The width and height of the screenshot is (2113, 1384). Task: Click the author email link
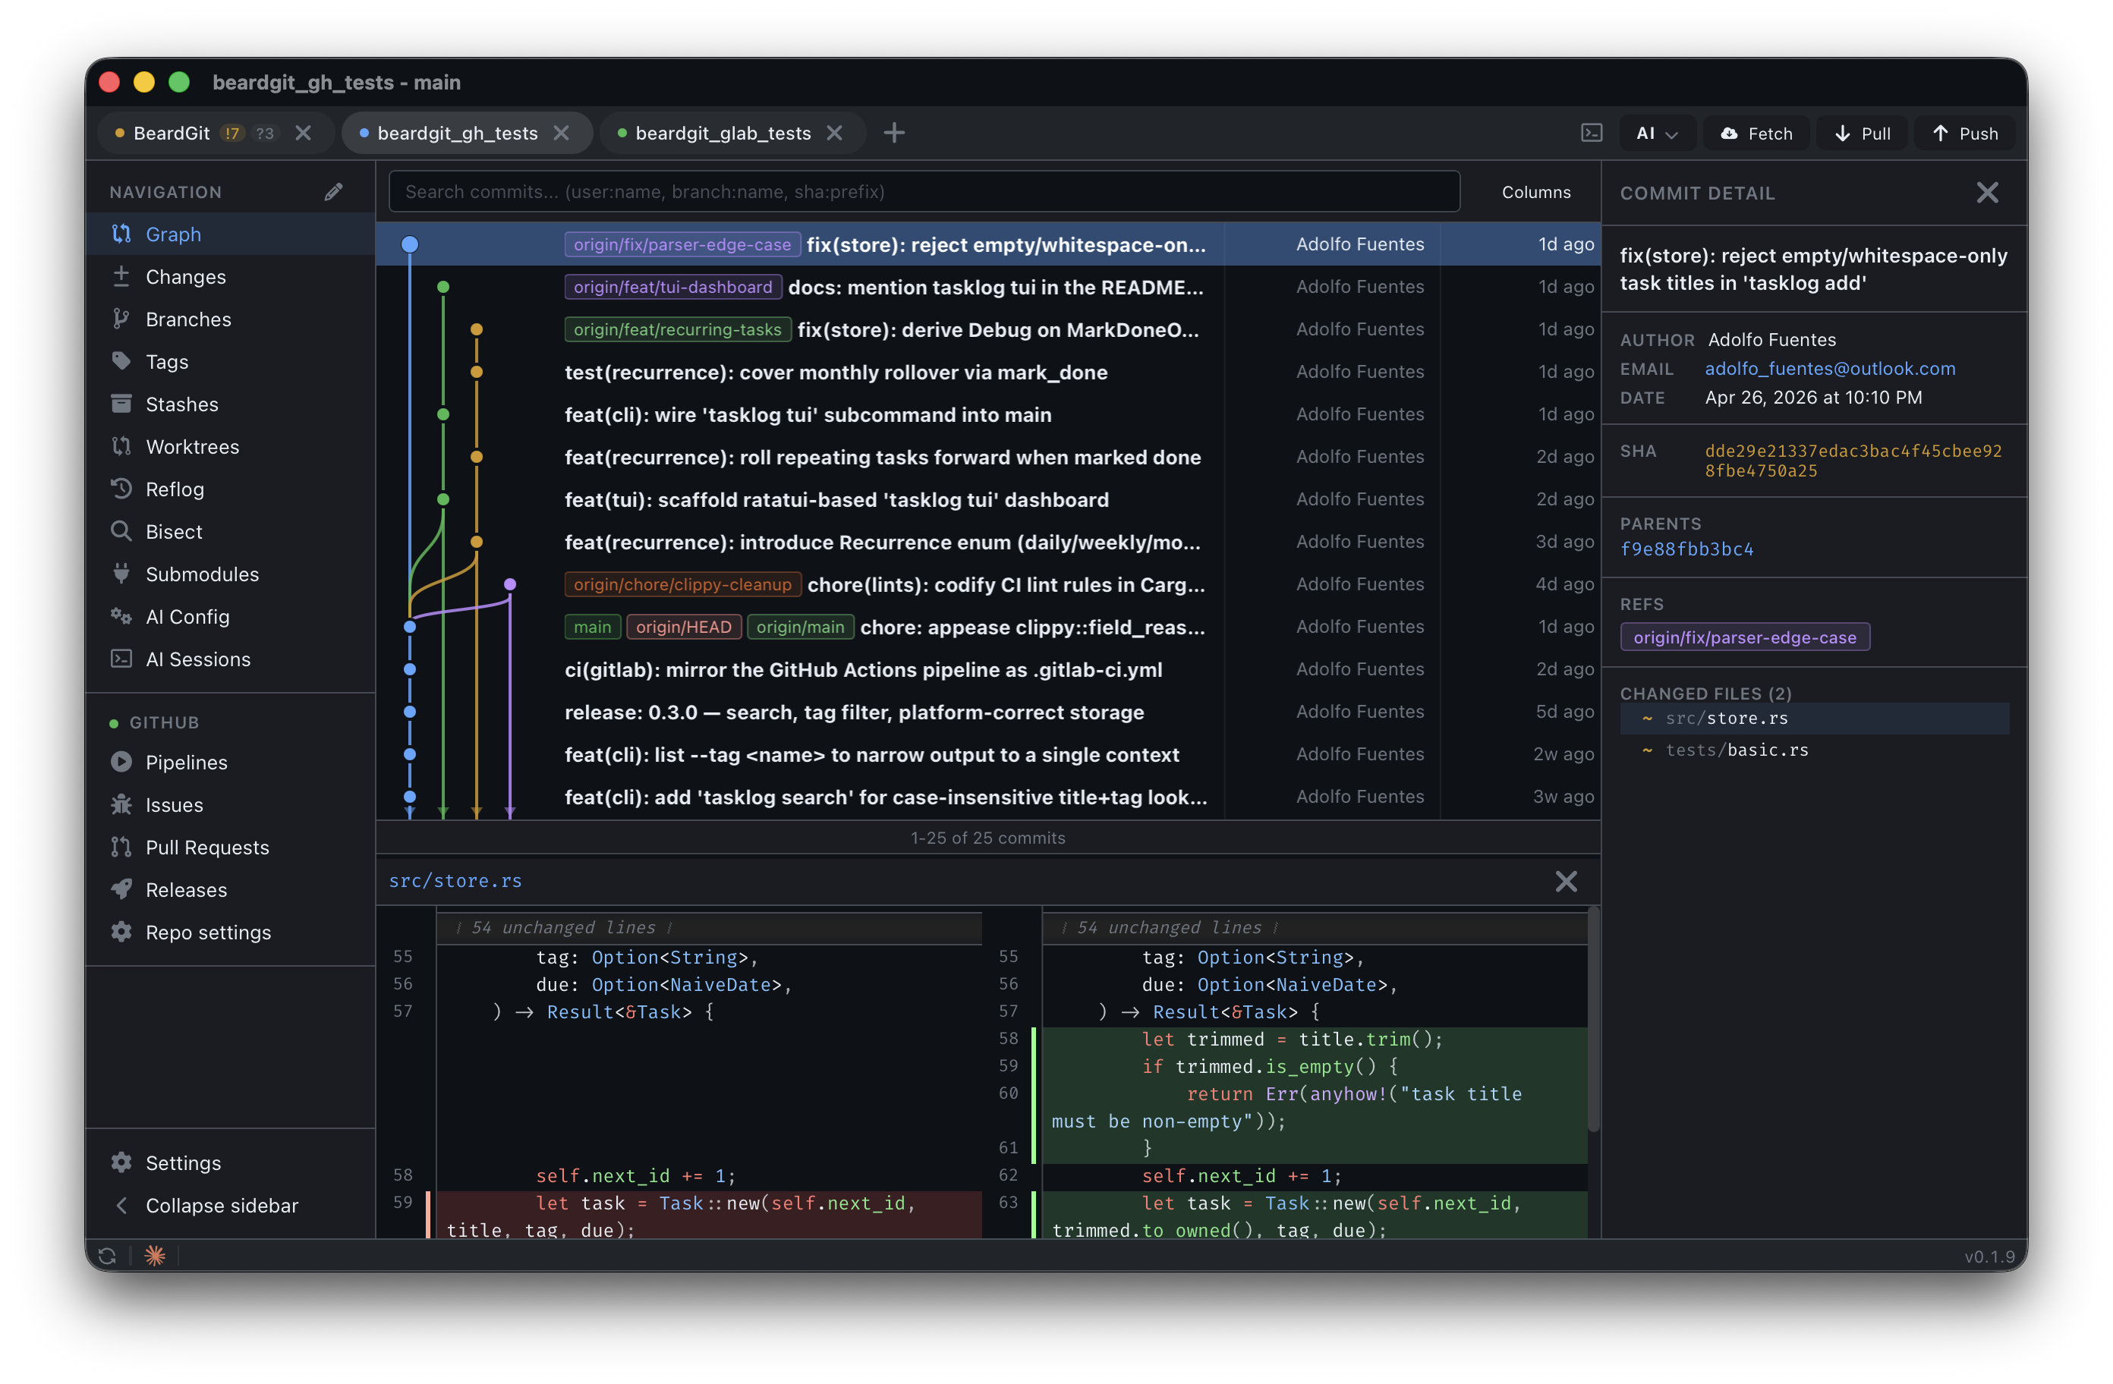point(1829,369)
